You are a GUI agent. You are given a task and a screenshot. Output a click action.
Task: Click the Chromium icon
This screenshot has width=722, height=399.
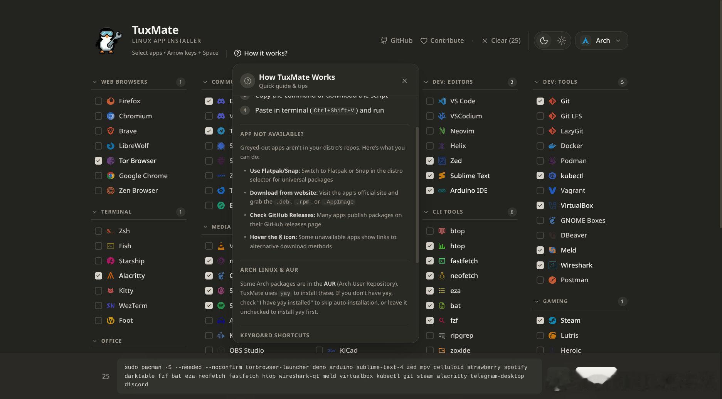[x=111, y=116]
